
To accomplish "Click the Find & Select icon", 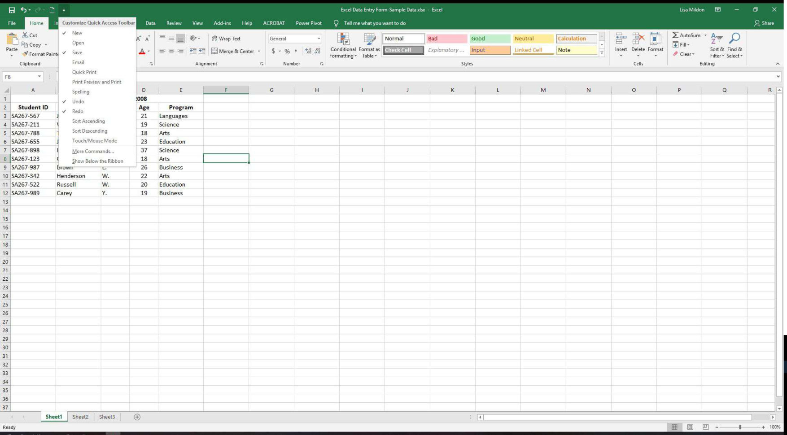I will point(735,45).
